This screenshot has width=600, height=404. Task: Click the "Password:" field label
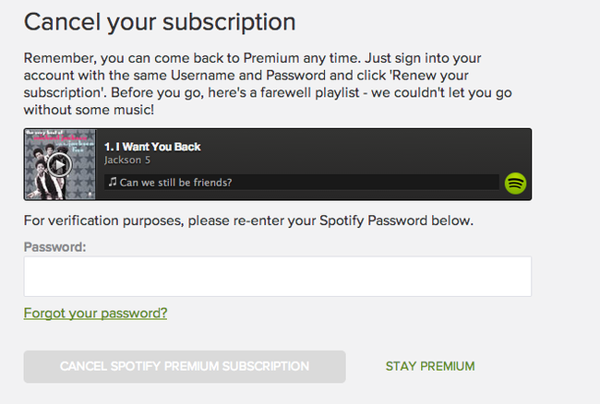click(54, 247)
